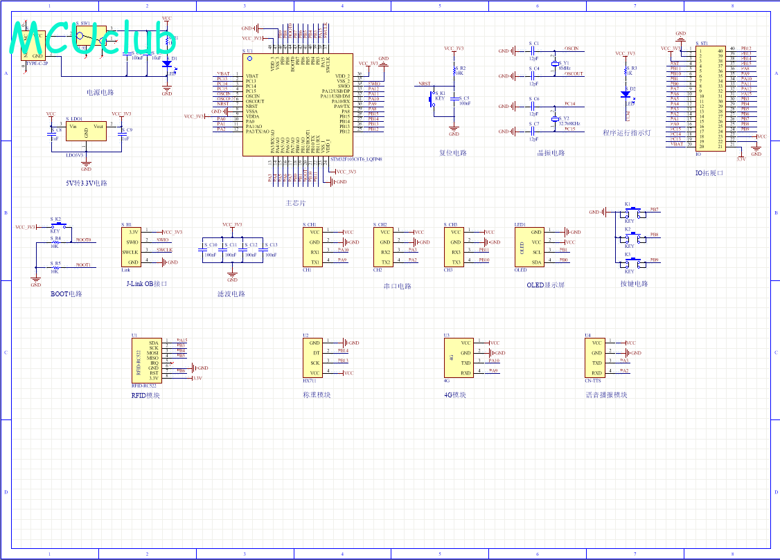Screen dimensions: 780x560
Task: Click the 'NRST' net label at reset circuit
Action: (x=425, y=84)
